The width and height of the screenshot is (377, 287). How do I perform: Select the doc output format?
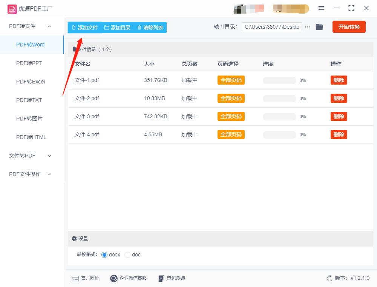127,255
